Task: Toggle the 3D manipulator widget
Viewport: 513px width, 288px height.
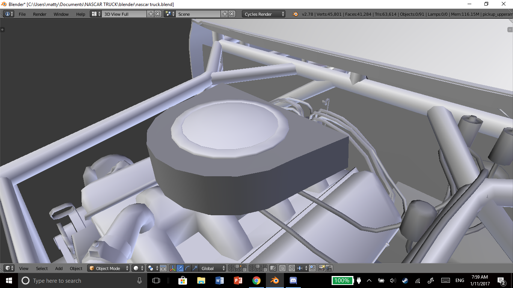Action: pyautogui.click(x=173, y=268)
